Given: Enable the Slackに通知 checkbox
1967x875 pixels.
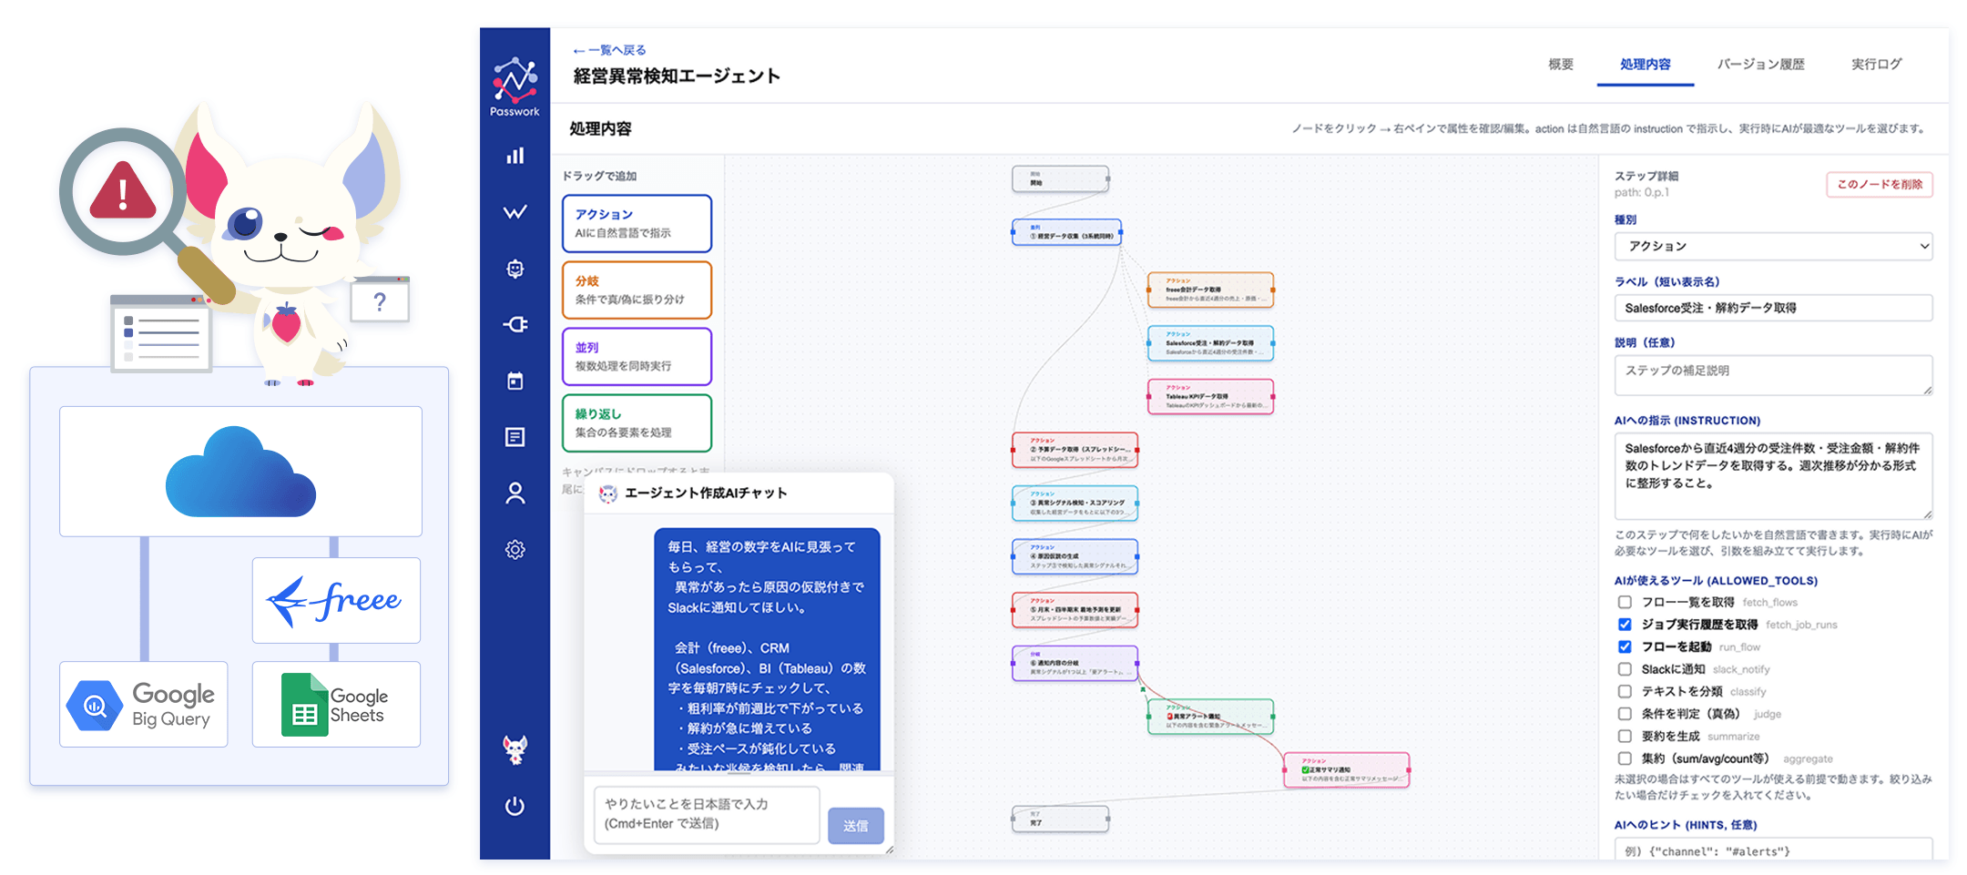Looking at the screenshot, I should 1625,669.
